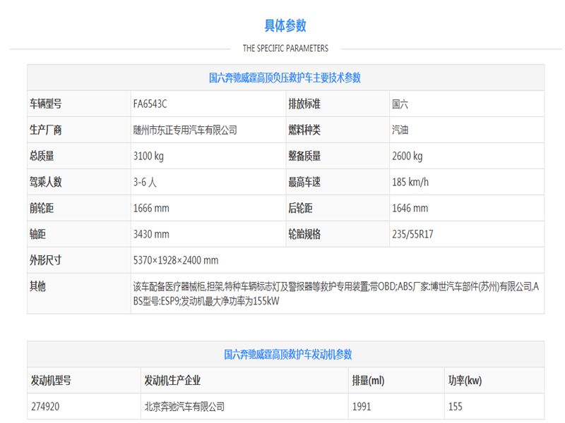The height and width of the screenshot is (423, 565).
Task: Select the FA6543C model value
Action: pyautogui.click(x=150, y=104)
